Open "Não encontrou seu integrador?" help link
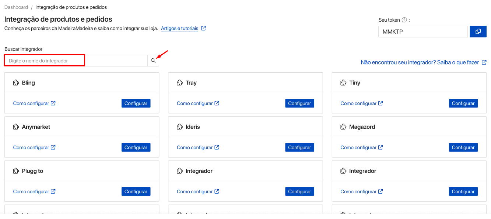 tap(420, 62)
